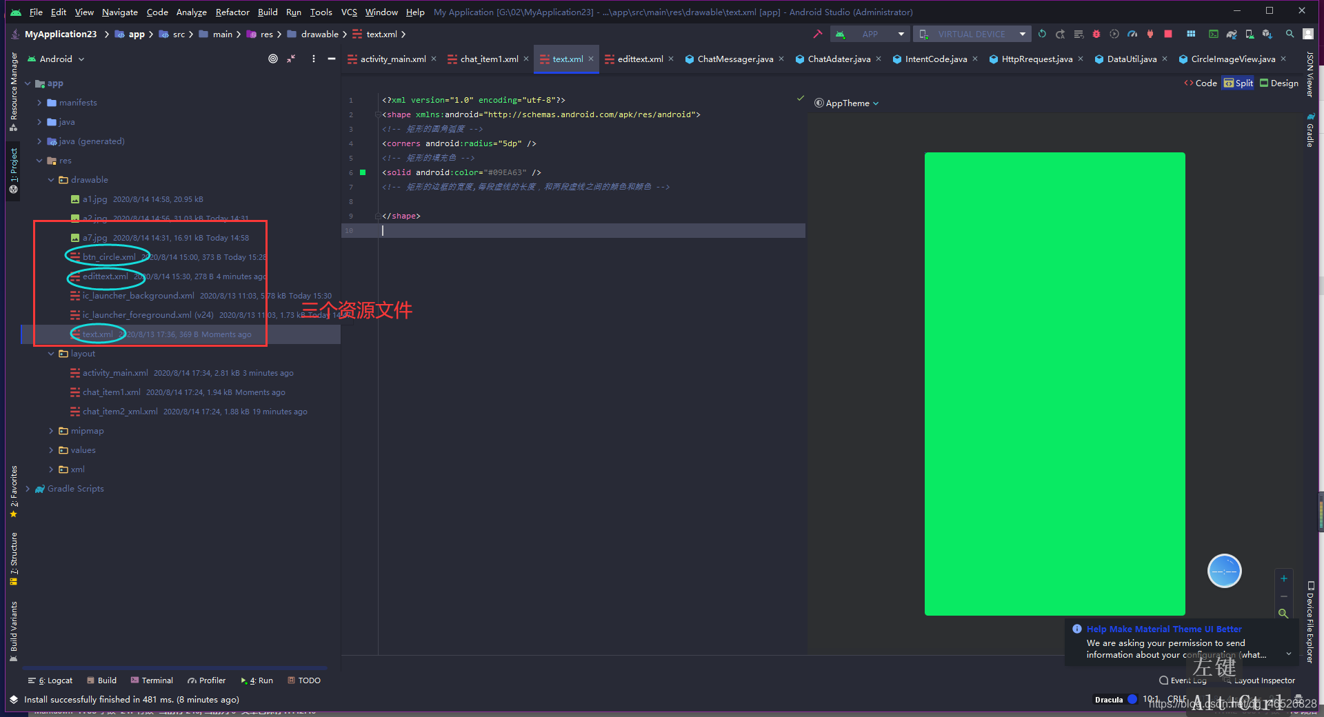
Task: Click Help Make Material Theme UI Better link
Action: [1164, 629]
